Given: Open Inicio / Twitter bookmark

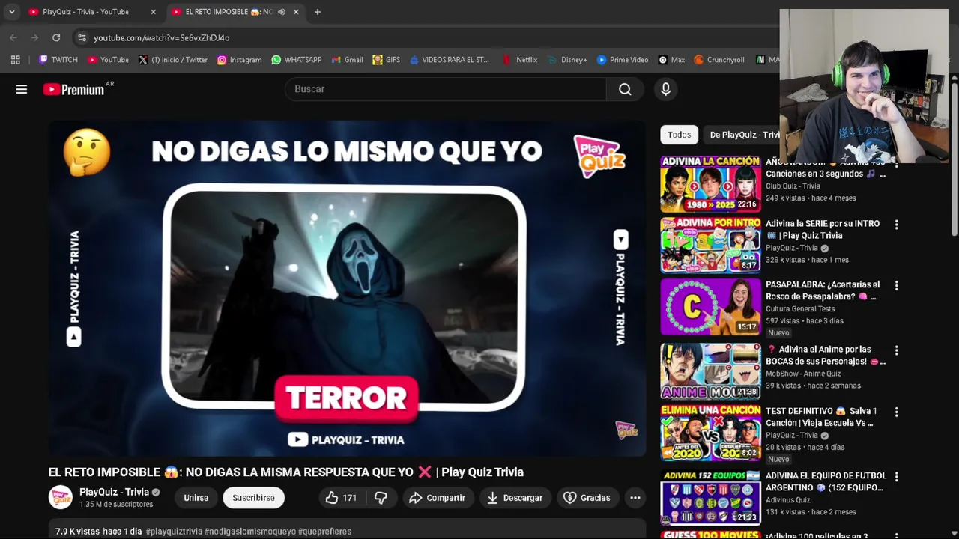Looking at the screenshot, I should (x=172, y=60).
